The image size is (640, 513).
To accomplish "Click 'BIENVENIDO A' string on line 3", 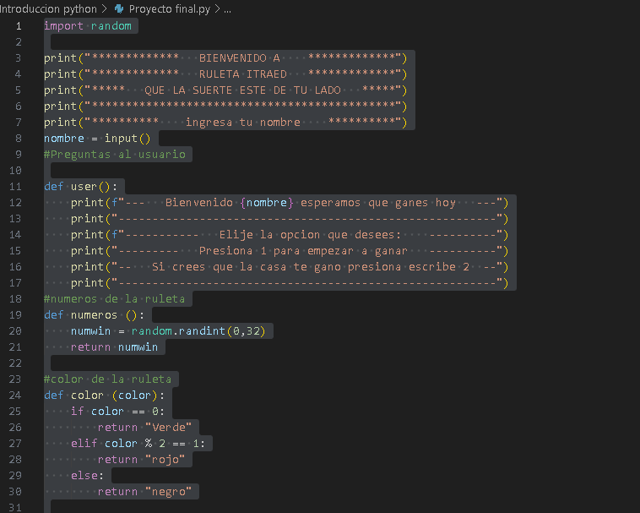I will click(240, 58).
